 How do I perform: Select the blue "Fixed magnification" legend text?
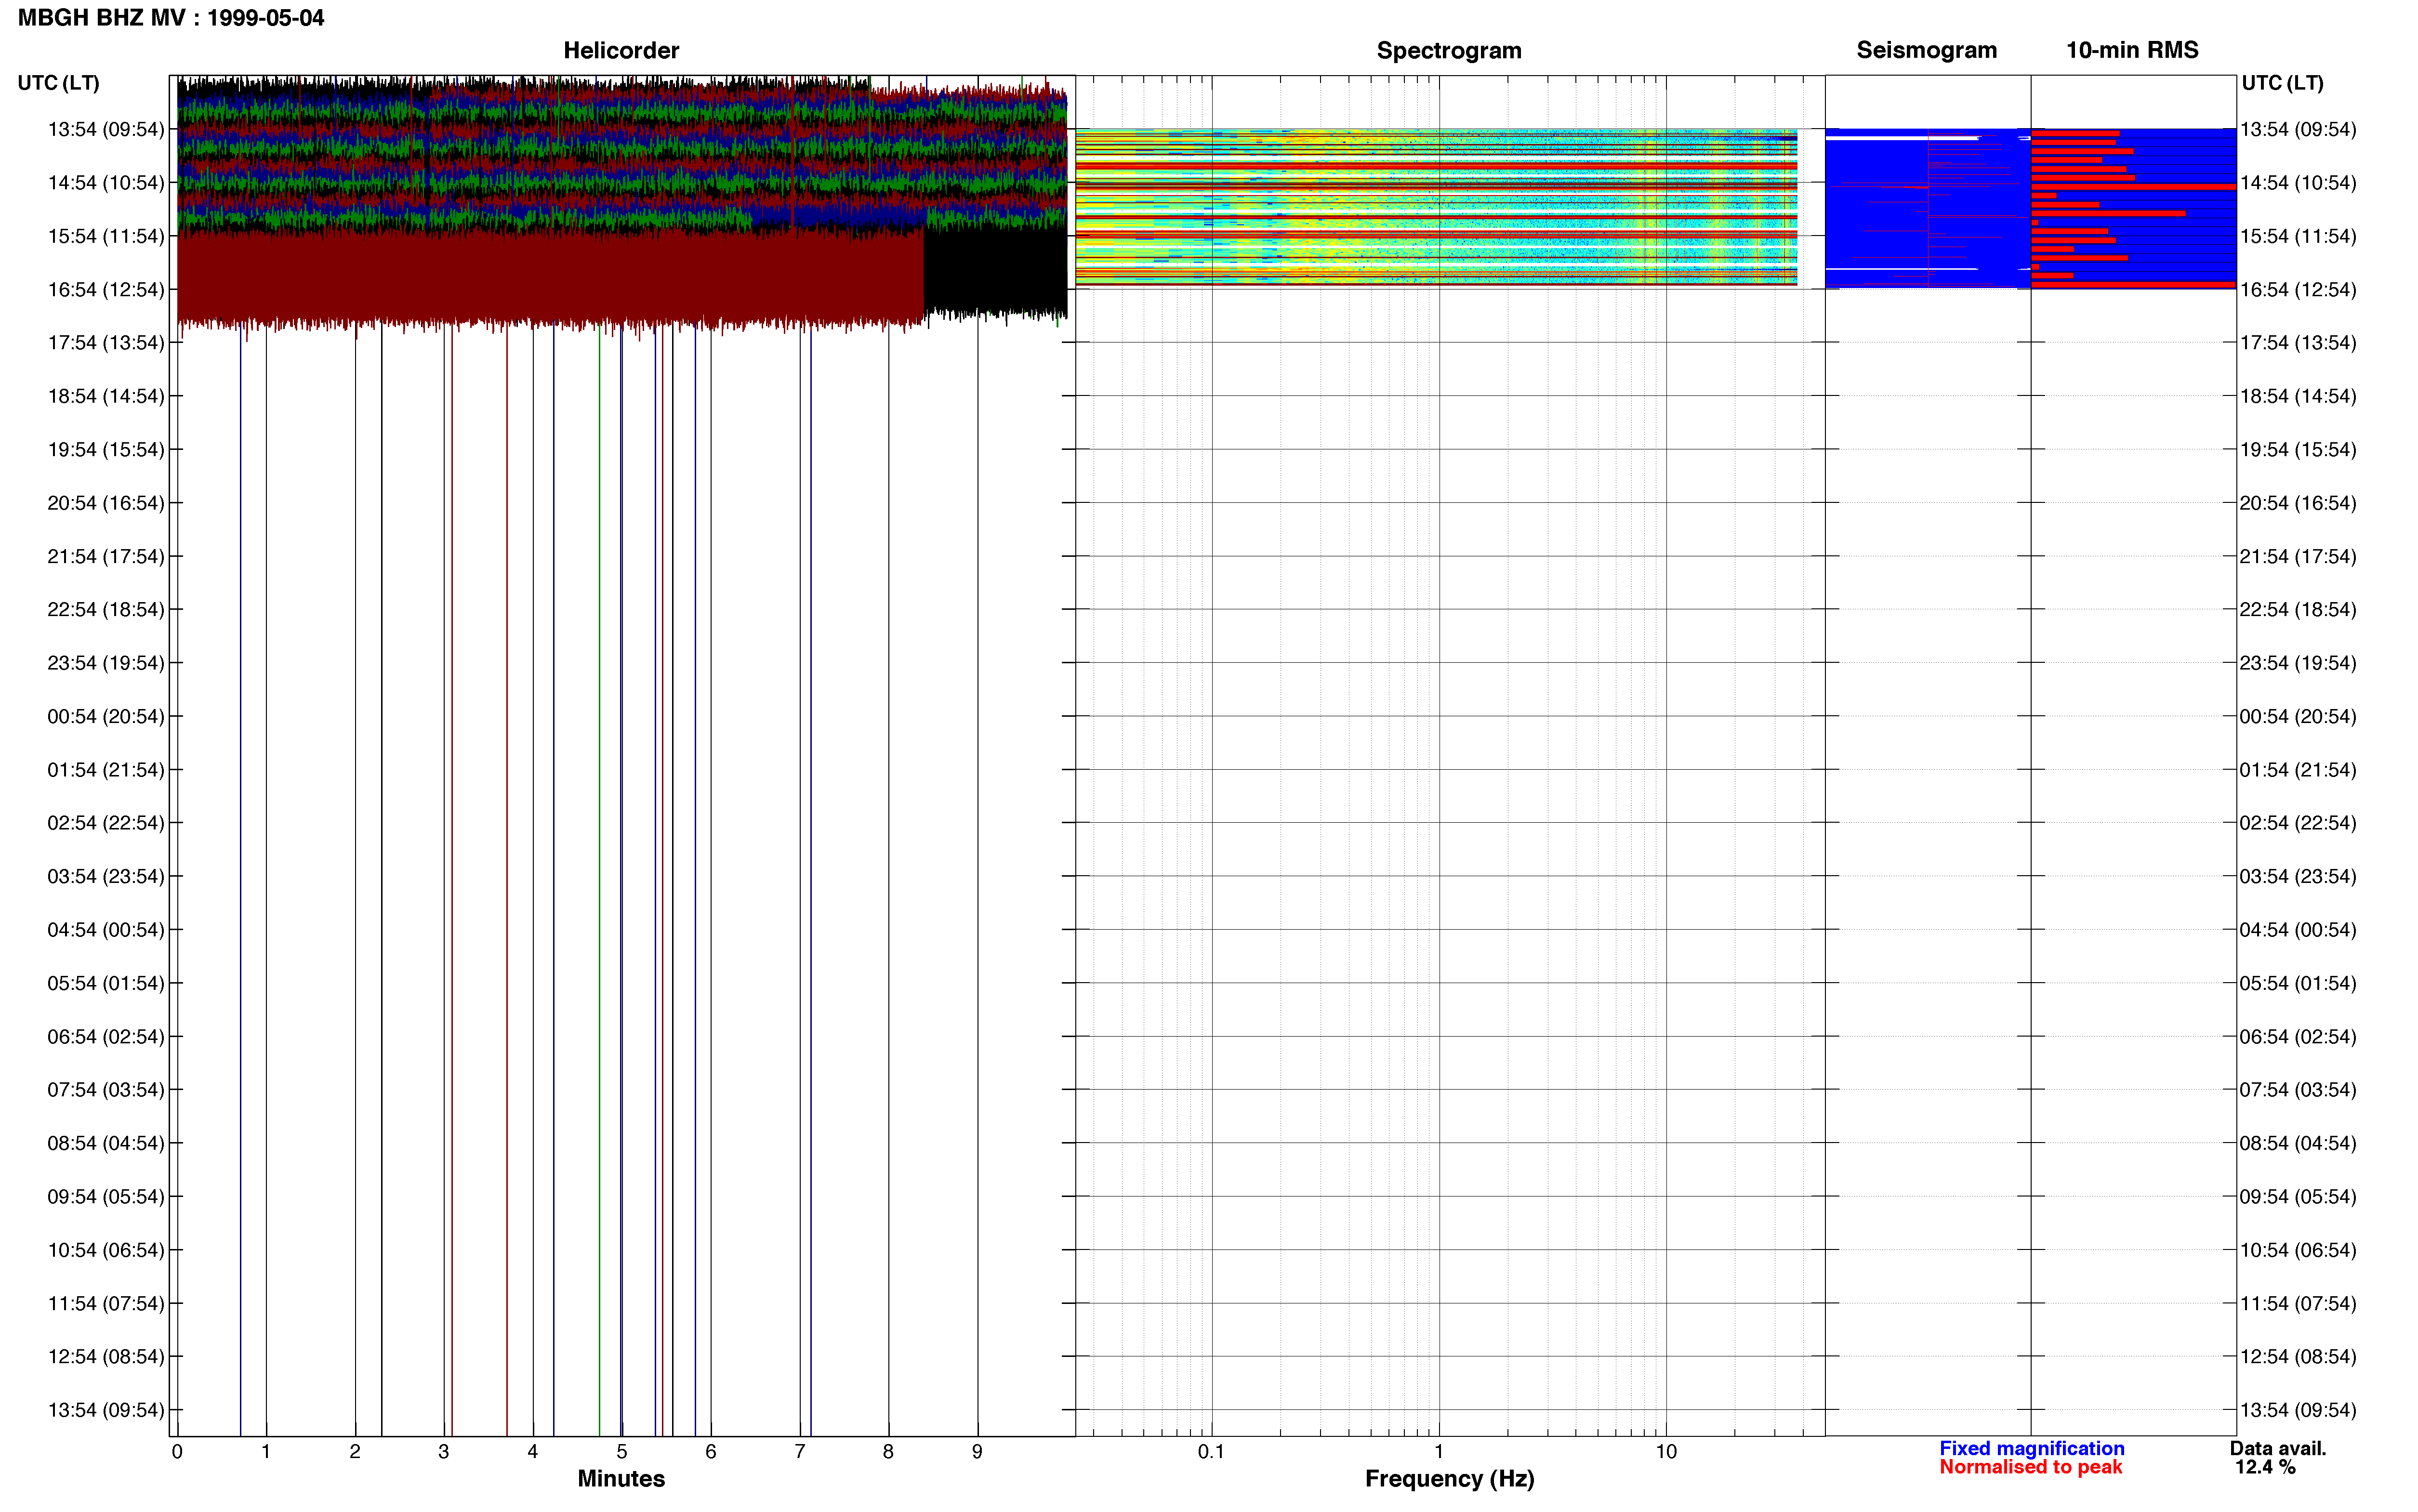[2032, 1448]
